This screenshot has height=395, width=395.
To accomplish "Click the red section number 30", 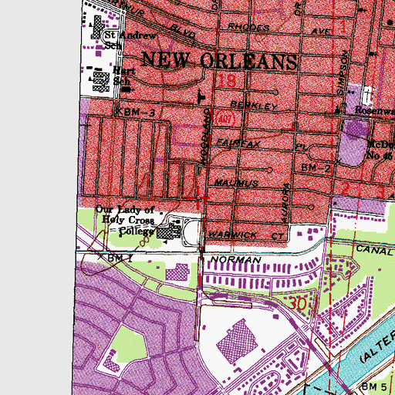I will point(298,304).
